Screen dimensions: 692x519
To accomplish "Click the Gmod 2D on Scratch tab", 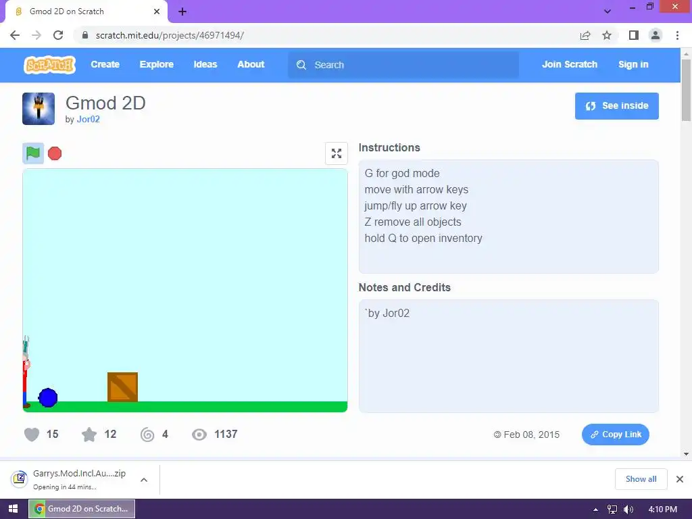I will 86,11.
